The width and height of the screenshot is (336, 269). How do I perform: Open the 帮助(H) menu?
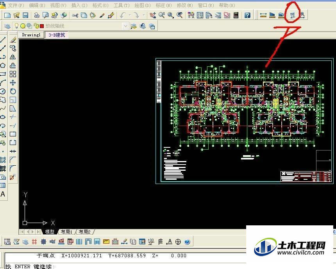point(227,5)
